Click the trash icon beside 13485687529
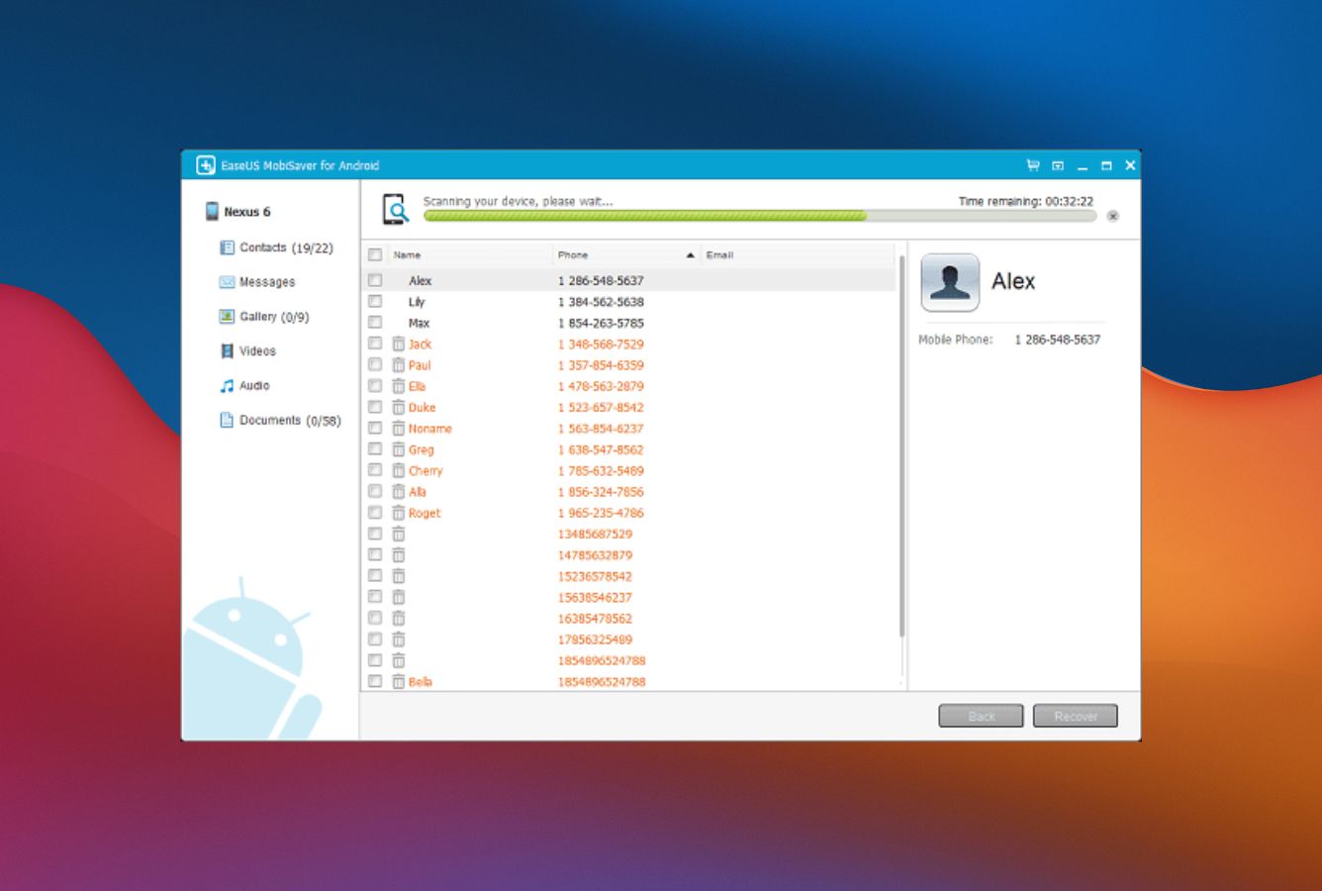The image size is (1322, 891). click(398, 534)
